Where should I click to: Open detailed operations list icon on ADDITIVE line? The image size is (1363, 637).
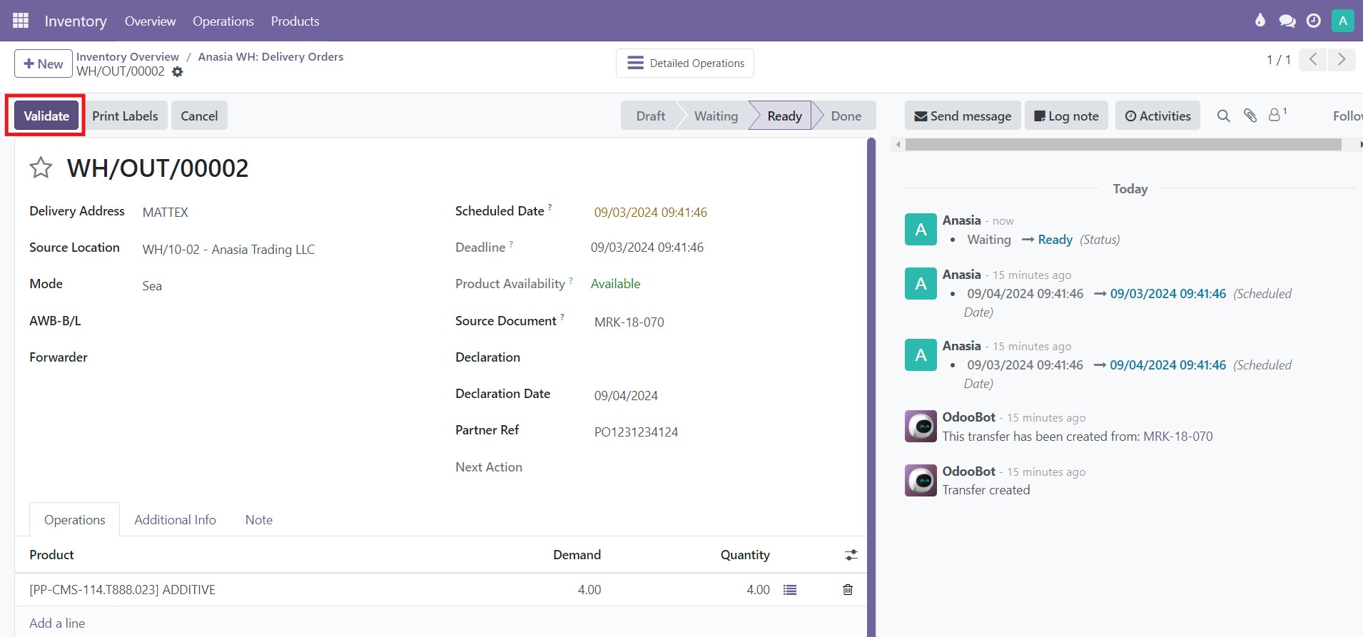(x=790, y=590)
